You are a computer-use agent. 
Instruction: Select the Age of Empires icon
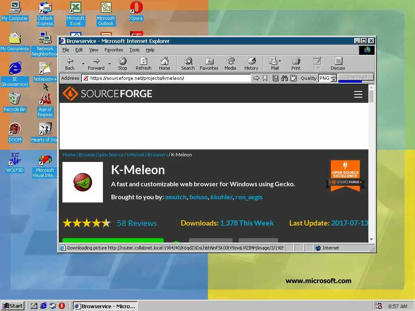[45, 105]
